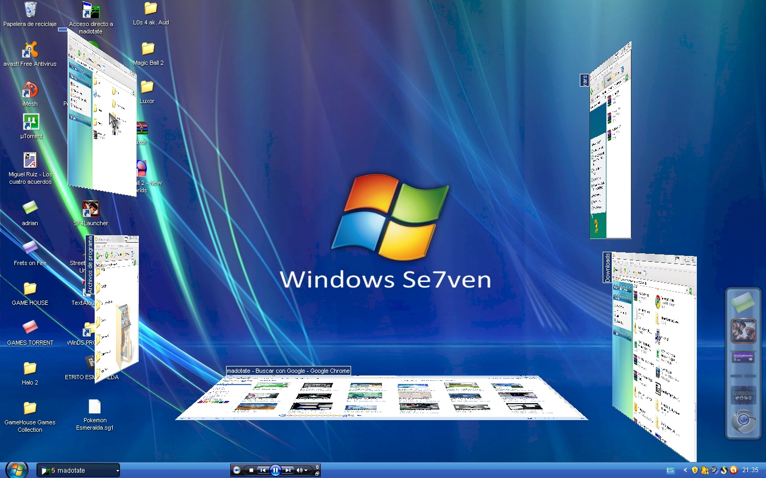Open the adrian desktop icon
This screenshot has height=478, width=766.
(30, 214)
